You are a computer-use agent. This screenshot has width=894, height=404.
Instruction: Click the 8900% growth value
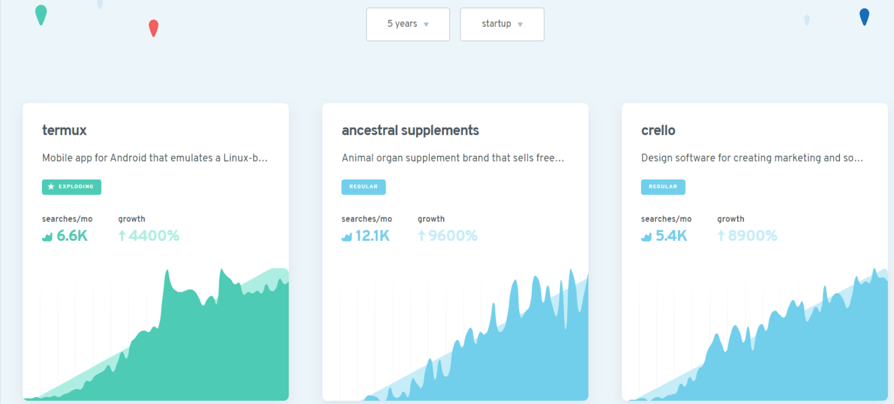pos(753,236)
